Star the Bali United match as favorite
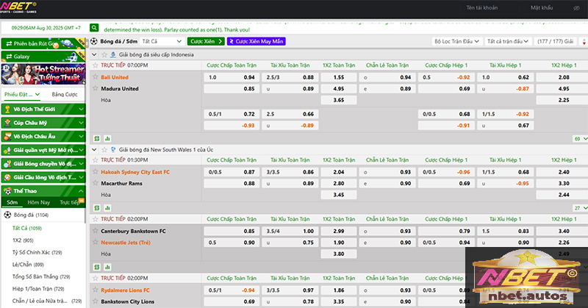 95,77
